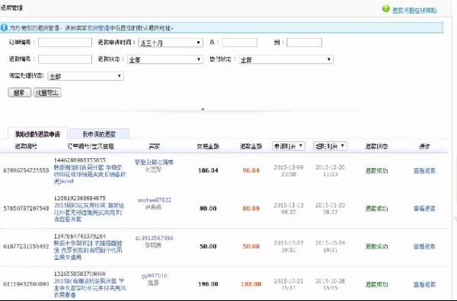Click refund number 63996254725558
Image resolution: width=457 pixels, height=301 pixels.
(26, 170)
